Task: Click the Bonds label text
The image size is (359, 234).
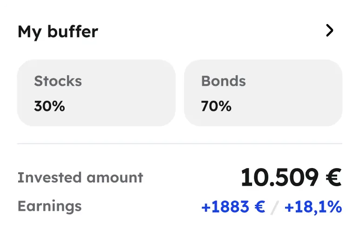Action: coord(223,81)
